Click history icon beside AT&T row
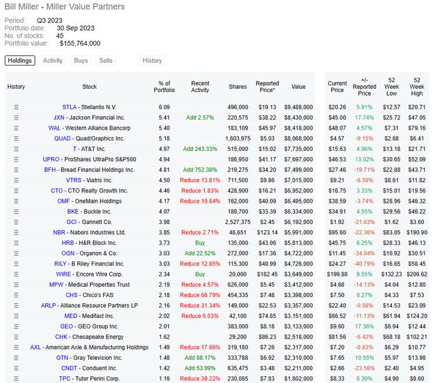437x383 pixels. pos(16,148)
